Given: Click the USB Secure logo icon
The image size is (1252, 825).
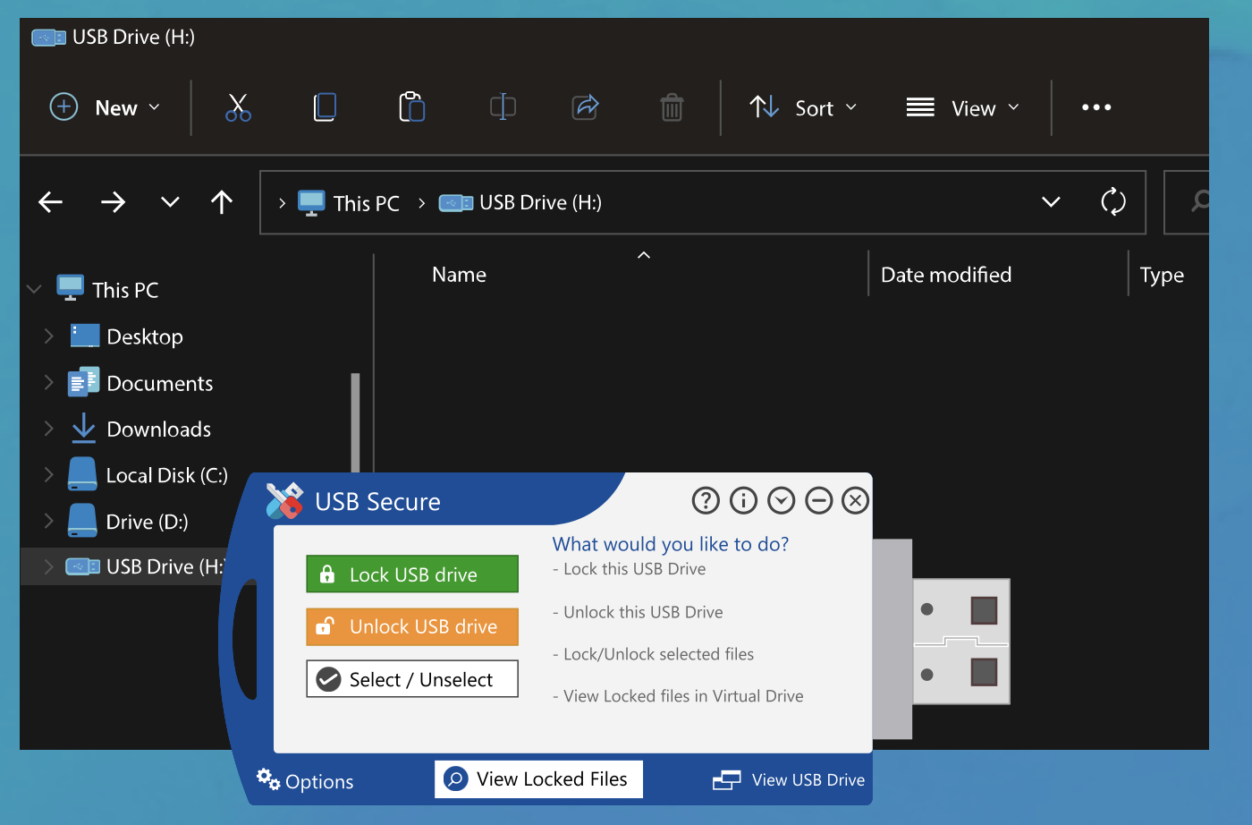Looking at the screenshot, I should (x=284, y=501).
